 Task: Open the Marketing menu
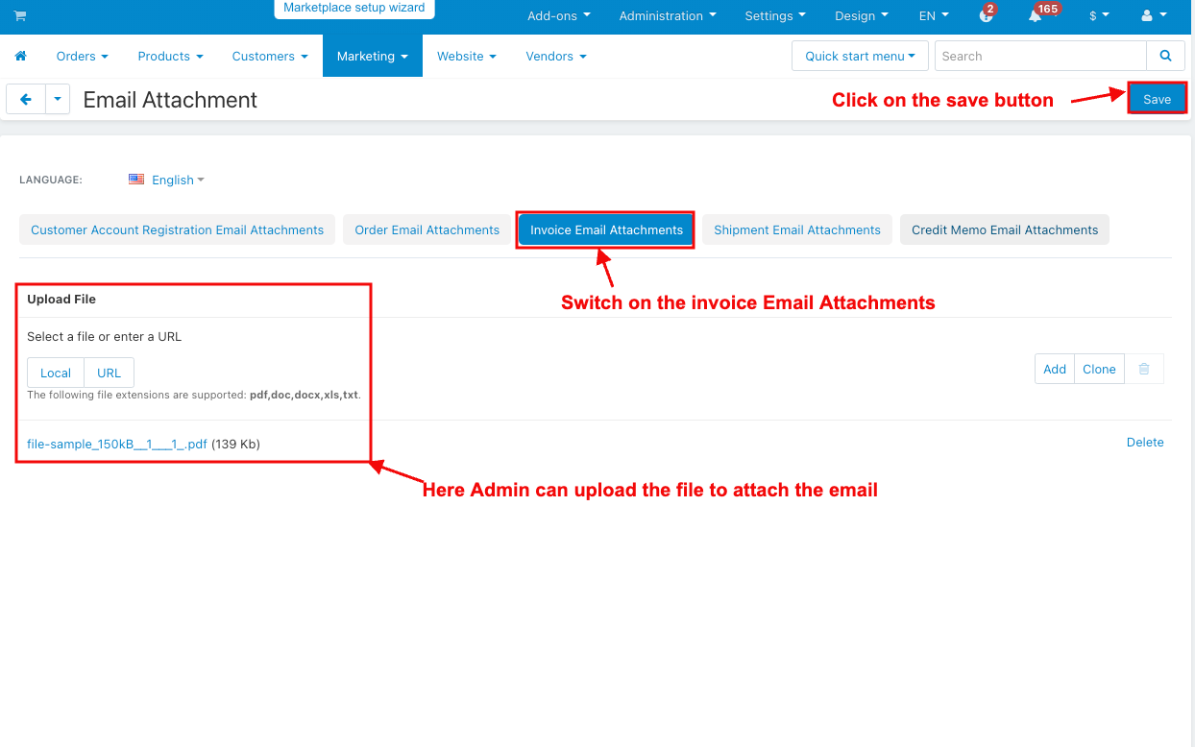(372, 57)
